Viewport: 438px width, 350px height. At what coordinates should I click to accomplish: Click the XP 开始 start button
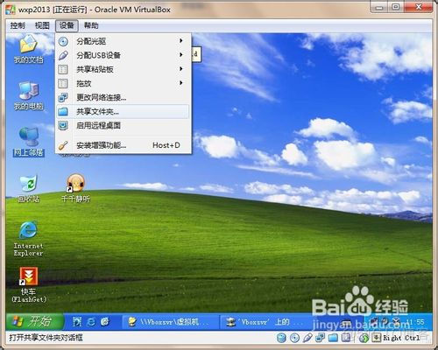34,321
